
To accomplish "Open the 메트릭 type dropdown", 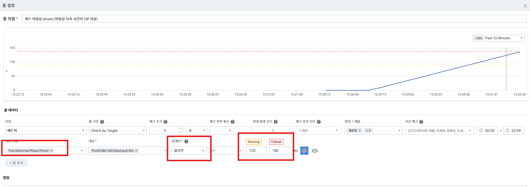I will click(x=46, y=130).
